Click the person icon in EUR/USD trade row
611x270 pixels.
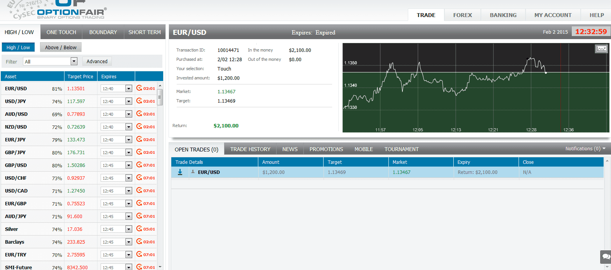pyautogui.click(x=193, y=172)
